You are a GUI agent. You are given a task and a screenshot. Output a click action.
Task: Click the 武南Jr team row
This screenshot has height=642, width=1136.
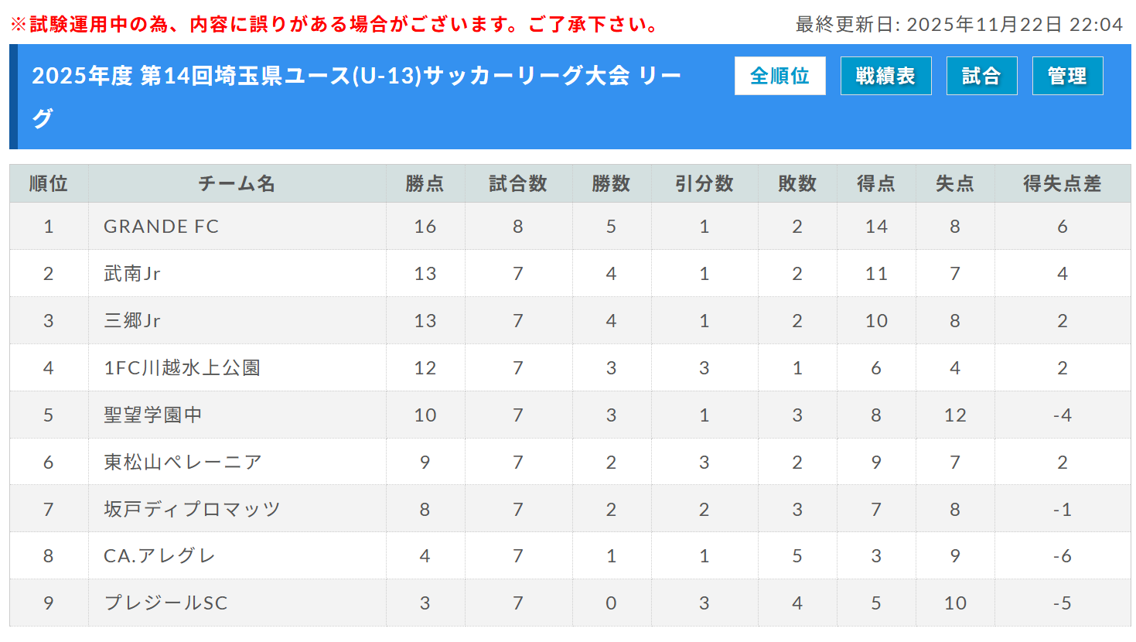pyautogui.click(x=132, y=274)
